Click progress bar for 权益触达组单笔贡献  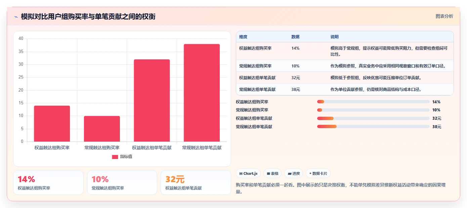373,118
